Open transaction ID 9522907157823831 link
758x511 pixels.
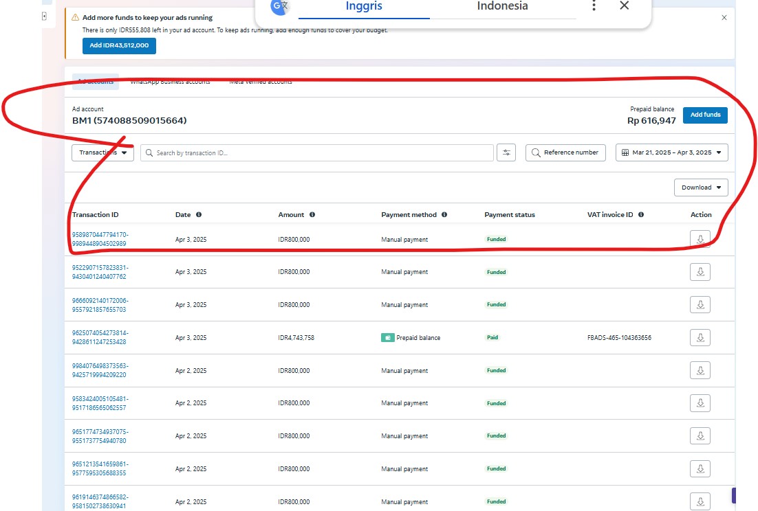pyautogui.click(x=100, y=272)
